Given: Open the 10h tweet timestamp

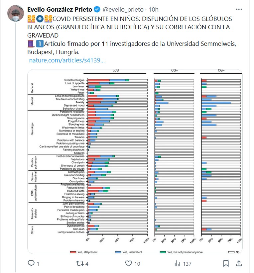Looking at the screenshot, I should (154, 9).
